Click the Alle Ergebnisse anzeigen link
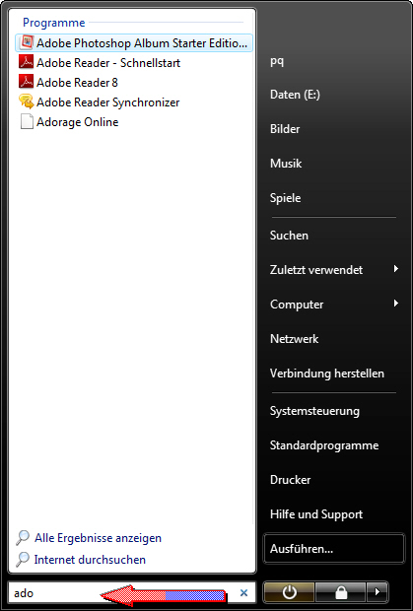This screenshot has width=413, height=611. [x=98, y=538]
